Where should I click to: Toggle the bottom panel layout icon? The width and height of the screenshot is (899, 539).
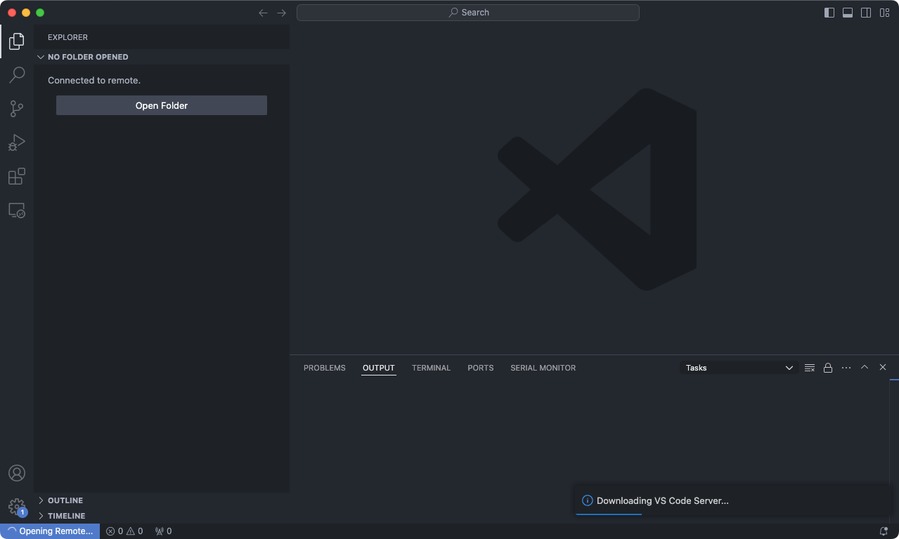pos(848,13)
